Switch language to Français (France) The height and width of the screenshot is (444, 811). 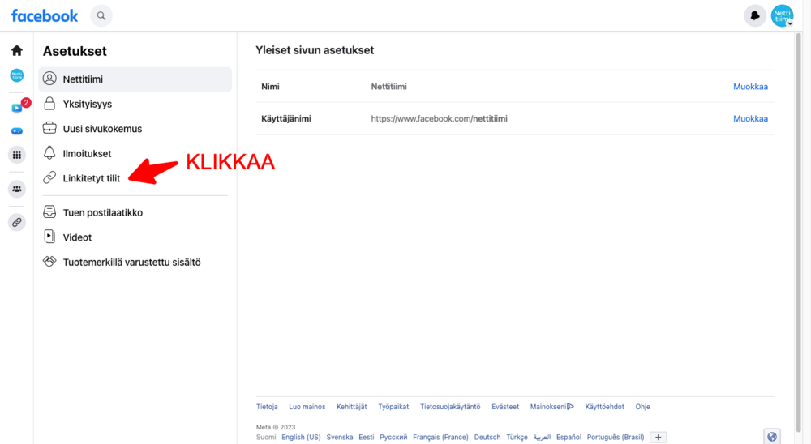pos(440,438)
